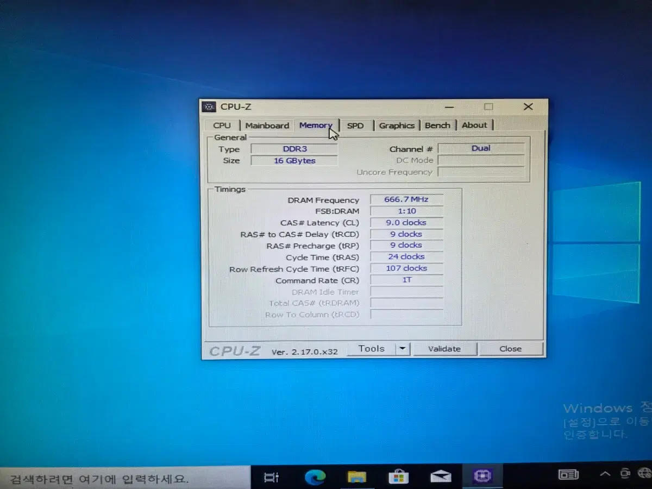Select the Memory tab
The height and width of the screenshot is (489, 652).
coord(316,125)
